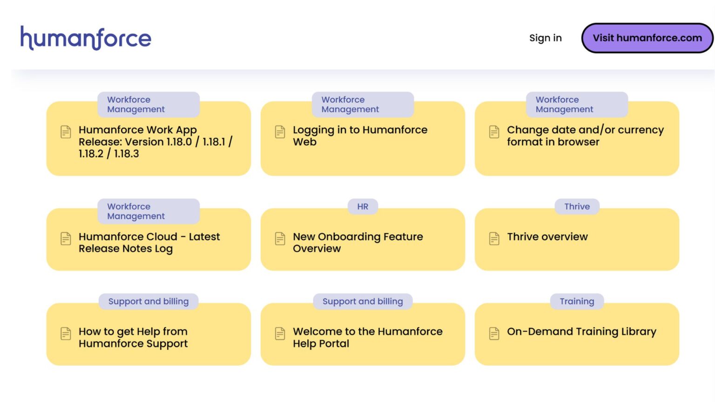Click the document icon on the Humanforce Work App Release card
715x402 pixels.
(x=66, y=132)
